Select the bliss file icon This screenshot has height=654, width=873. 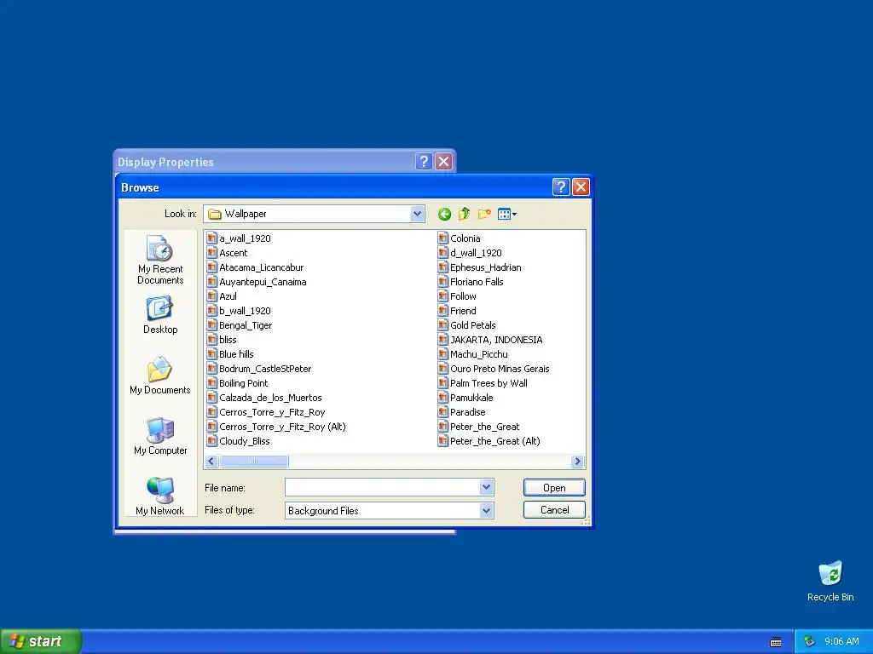coord(212,339)
